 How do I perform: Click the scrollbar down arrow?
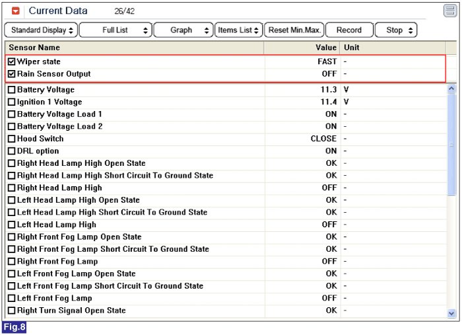[451, 313]
